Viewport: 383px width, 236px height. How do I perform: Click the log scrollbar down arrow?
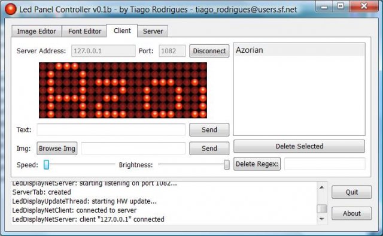click(x=322, y=219)
